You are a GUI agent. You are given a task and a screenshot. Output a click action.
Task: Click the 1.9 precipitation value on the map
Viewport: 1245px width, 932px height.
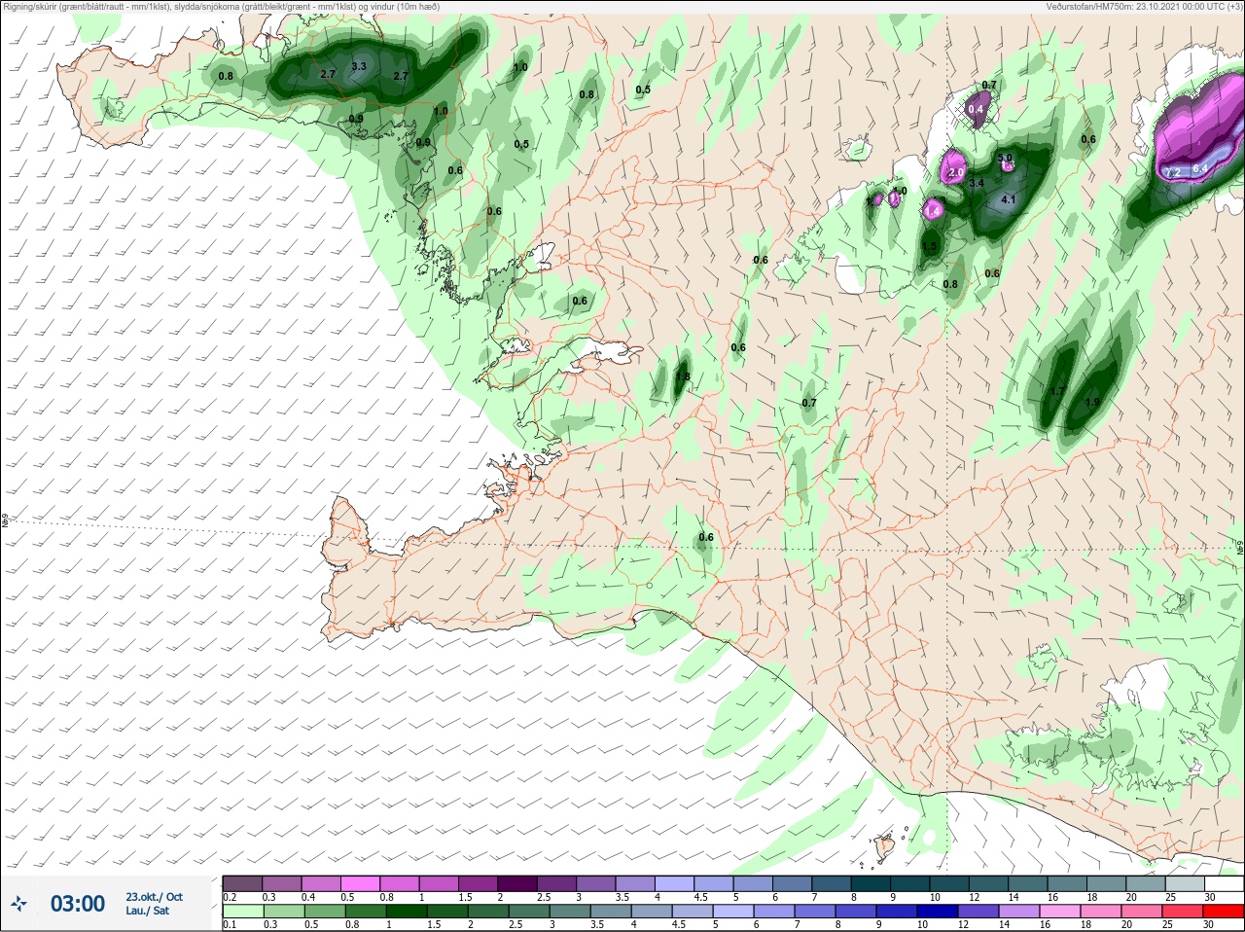(x=1091, y=402)
